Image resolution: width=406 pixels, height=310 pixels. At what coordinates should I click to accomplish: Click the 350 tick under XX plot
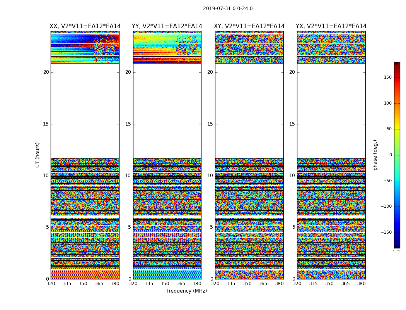(83, 284)
